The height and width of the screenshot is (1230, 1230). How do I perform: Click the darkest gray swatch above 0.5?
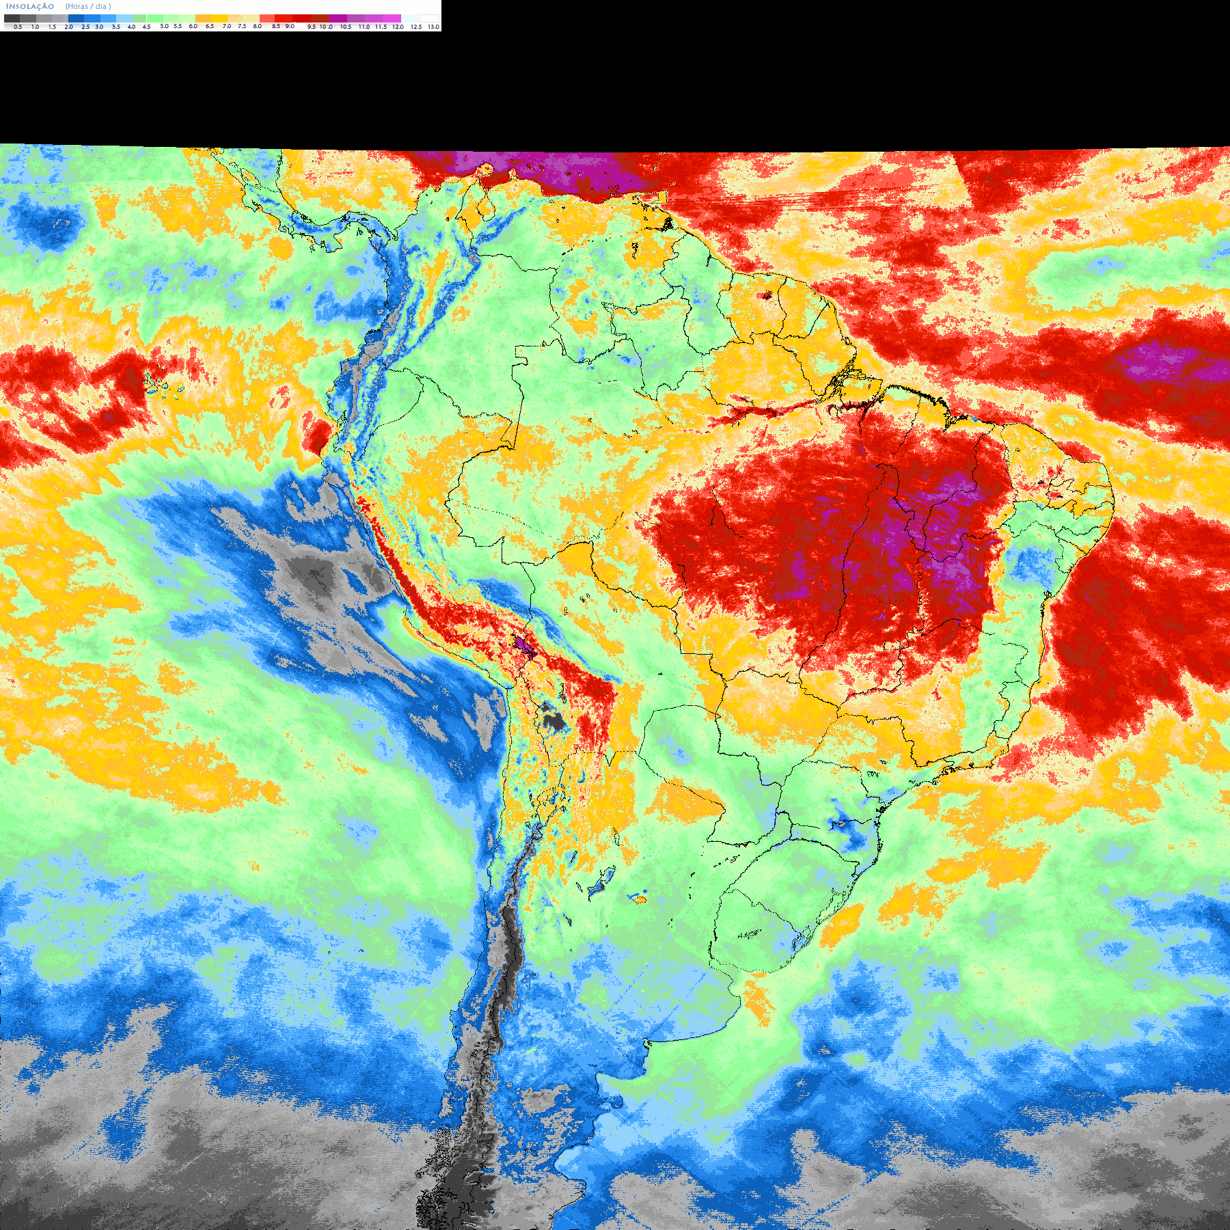point(12,18)
